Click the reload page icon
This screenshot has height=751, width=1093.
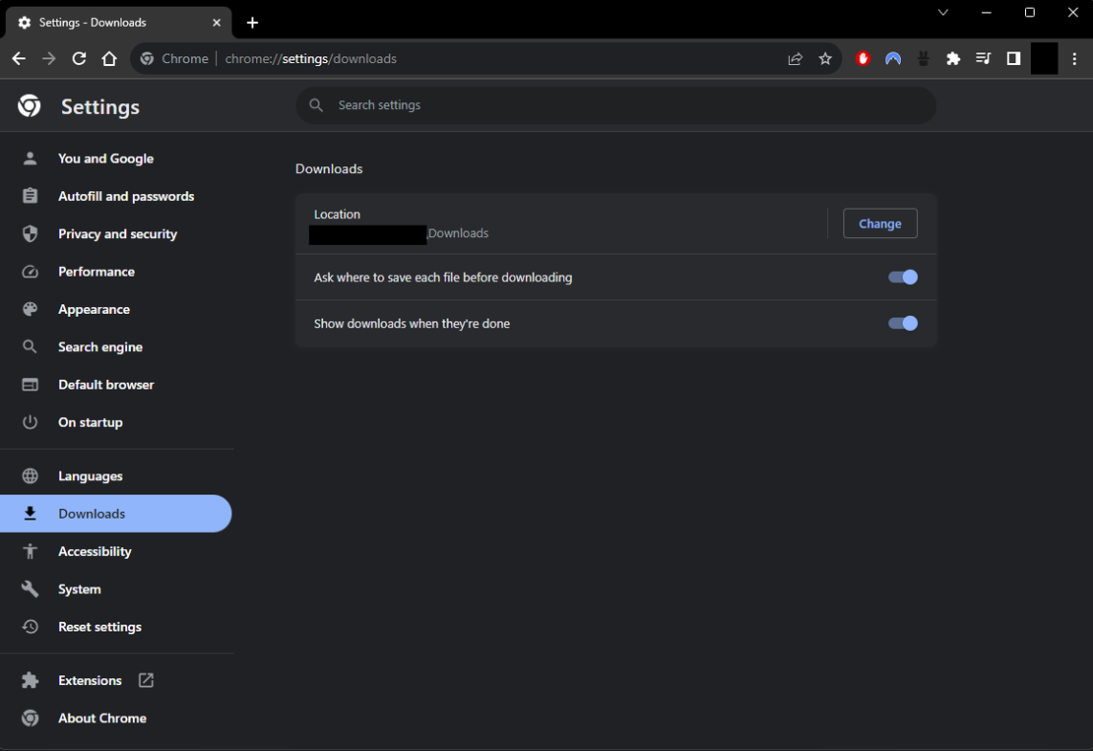coord(79,59)
